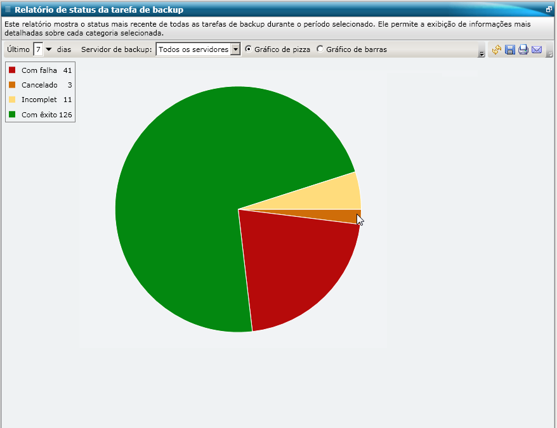Click the report title 'Relatório de status da tarefa de backup'
This screenshot has width=557, height=428.
tap(99, 10)
